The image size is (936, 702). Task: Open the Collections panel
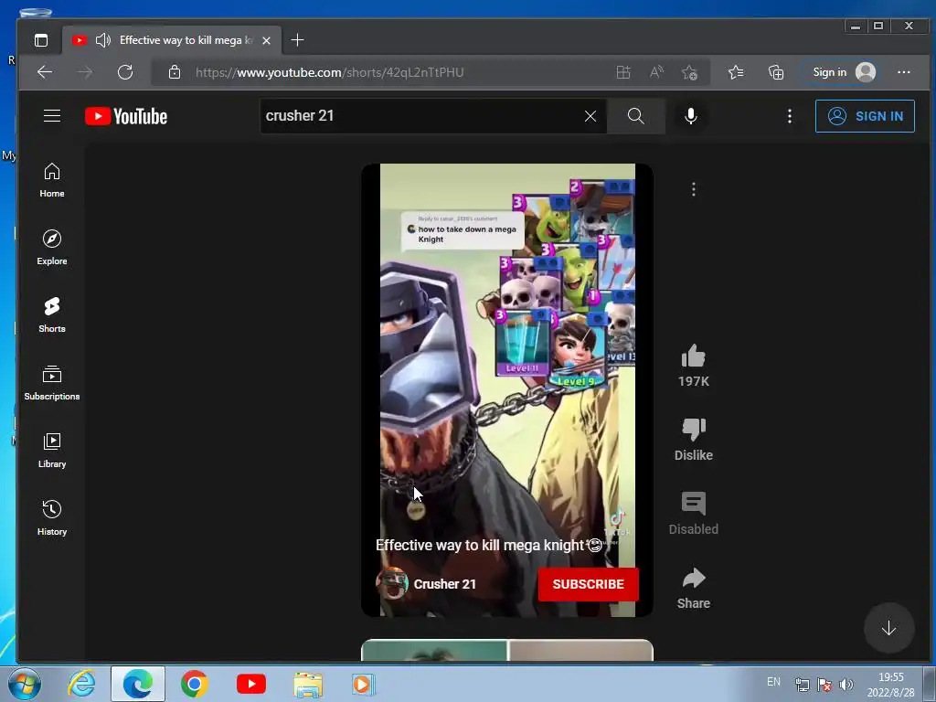tap(776, 72)
